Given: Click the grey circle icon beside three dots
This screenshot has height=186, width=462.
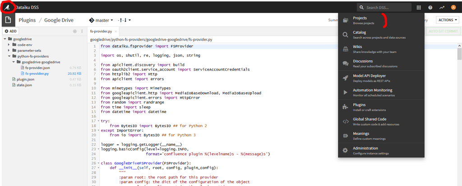Looking at the screenshot, I should click(74, 31).
